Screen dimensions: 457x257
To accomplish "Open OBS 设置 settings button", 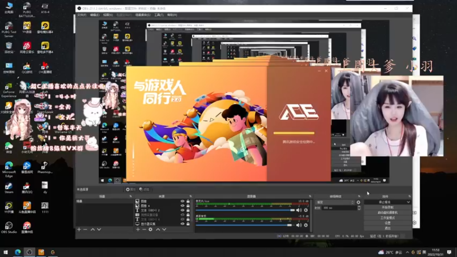I will [x=388, y=223].
